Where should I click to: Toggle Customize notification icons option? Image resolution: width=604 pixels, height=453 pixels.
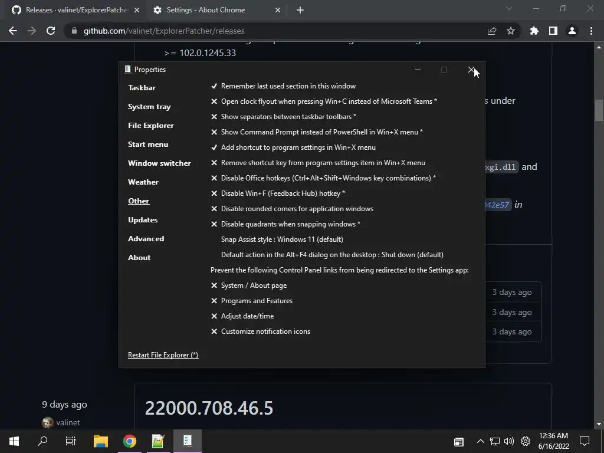(x=260, y=331)
